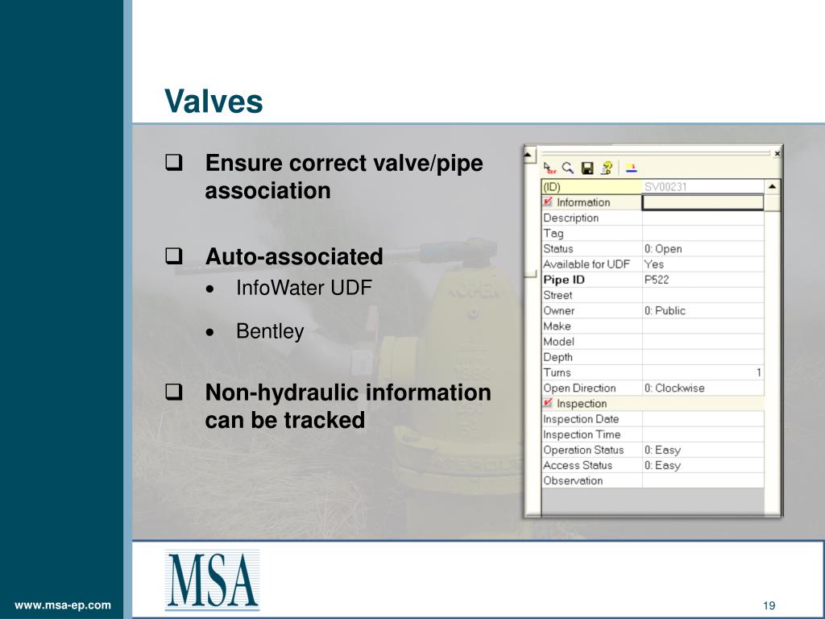Click the Inspection Date value cell
Viewport: 825px width, 619px height.
click(x=703, y=419)
